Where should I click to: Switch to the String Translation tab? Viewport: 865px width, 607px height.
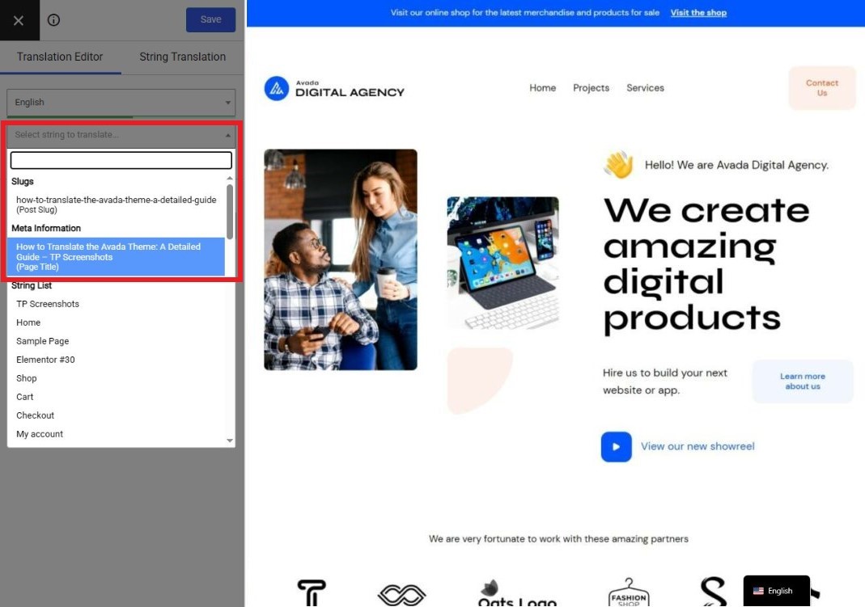click(x=182, y=57)
